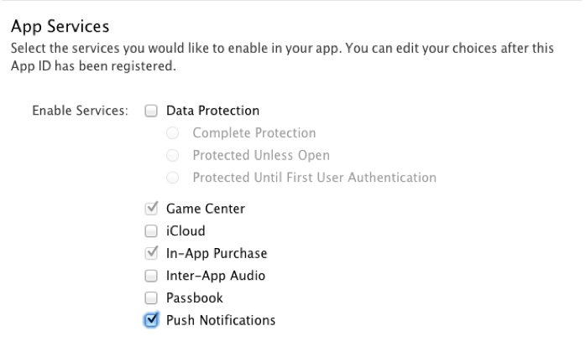The height and width of the screenshot is (362, 586).
Task: Click the In-App Purchase label text
Action: click(217, 253)
